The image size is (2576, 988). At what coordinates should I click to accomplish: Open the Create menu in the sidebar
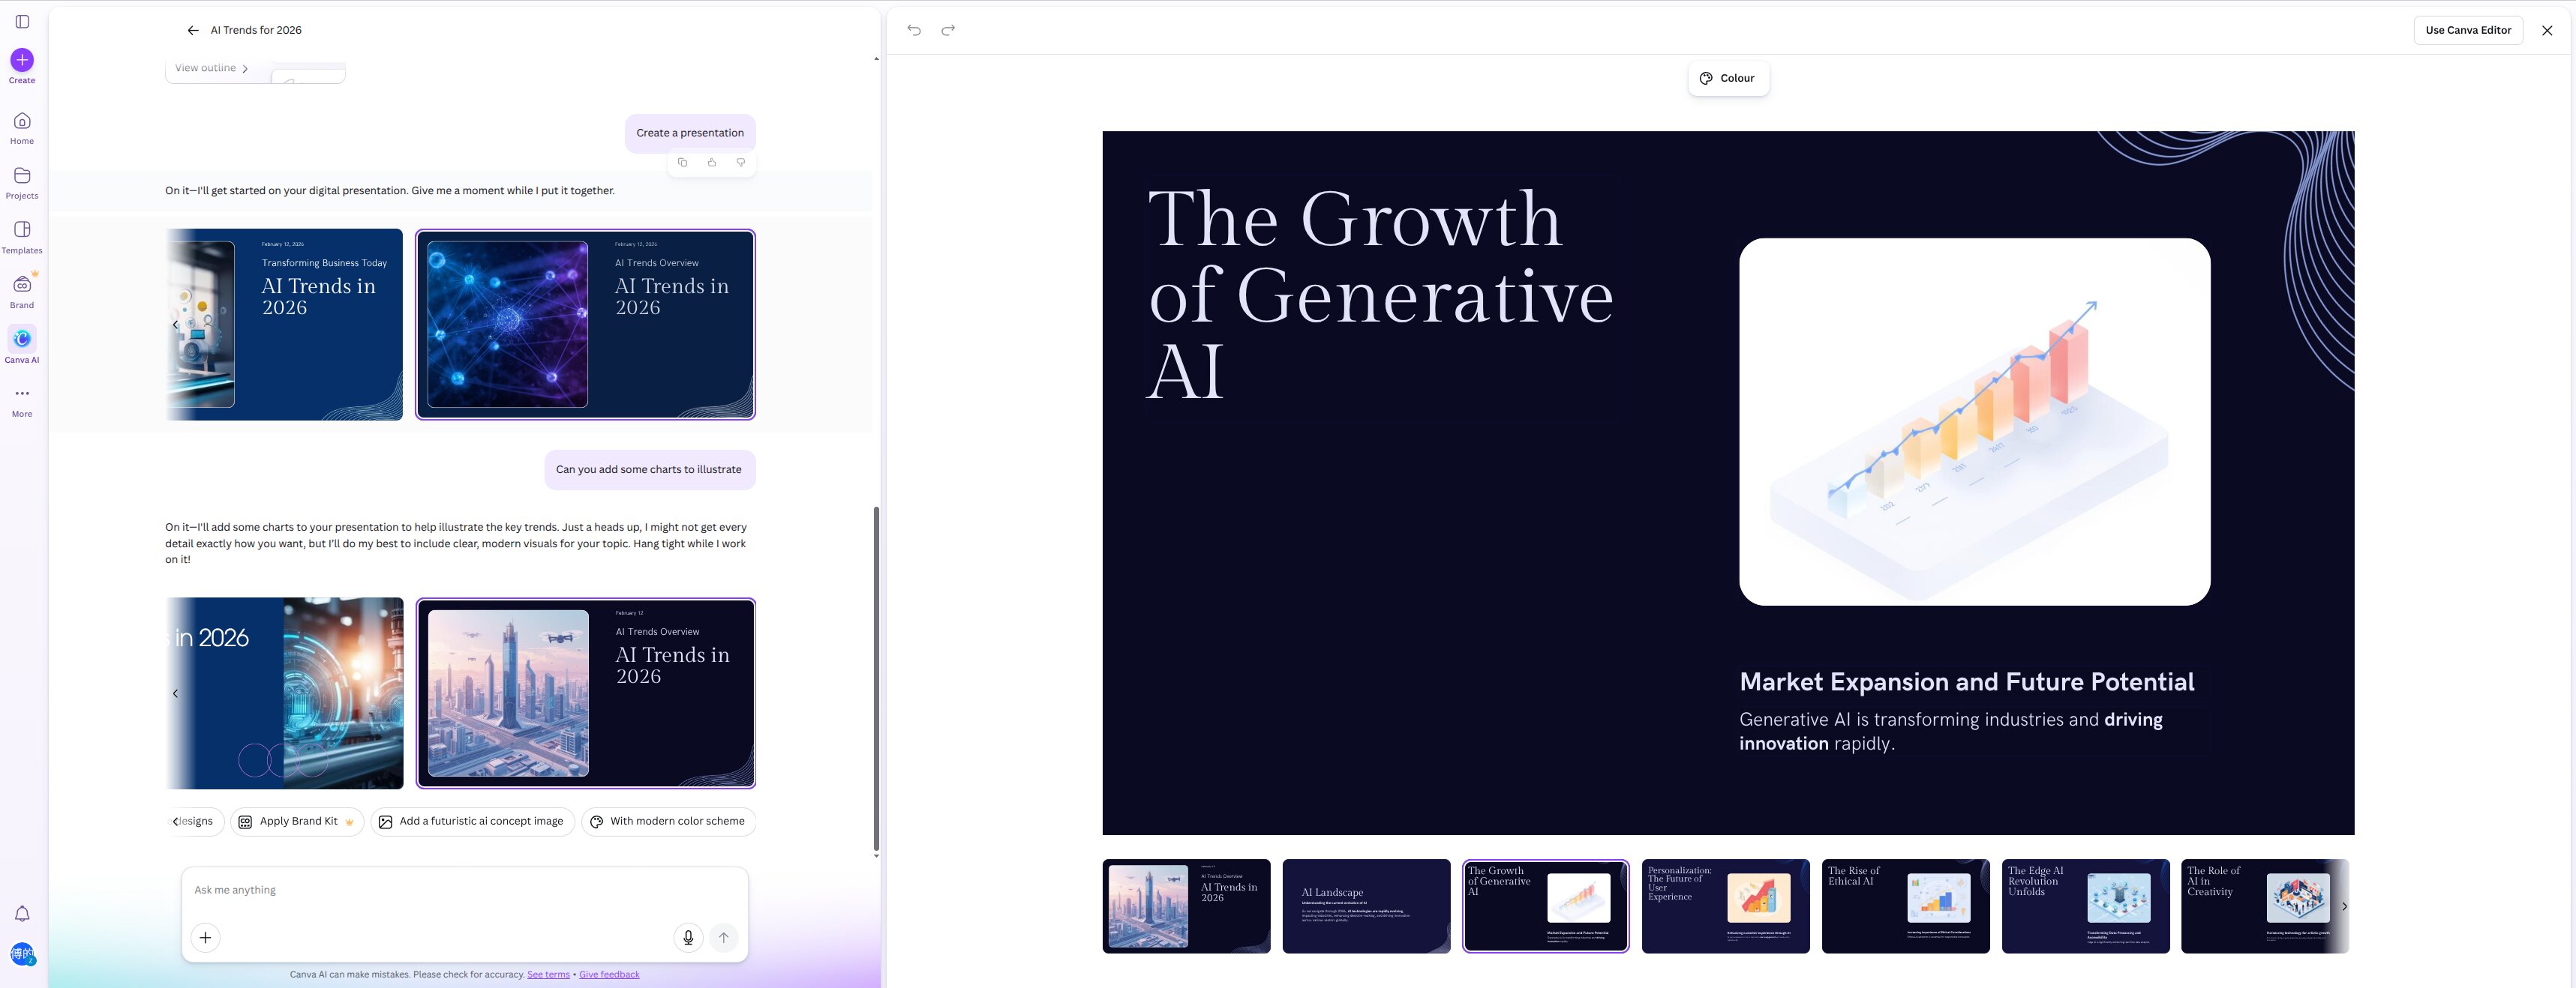[21, 61]
